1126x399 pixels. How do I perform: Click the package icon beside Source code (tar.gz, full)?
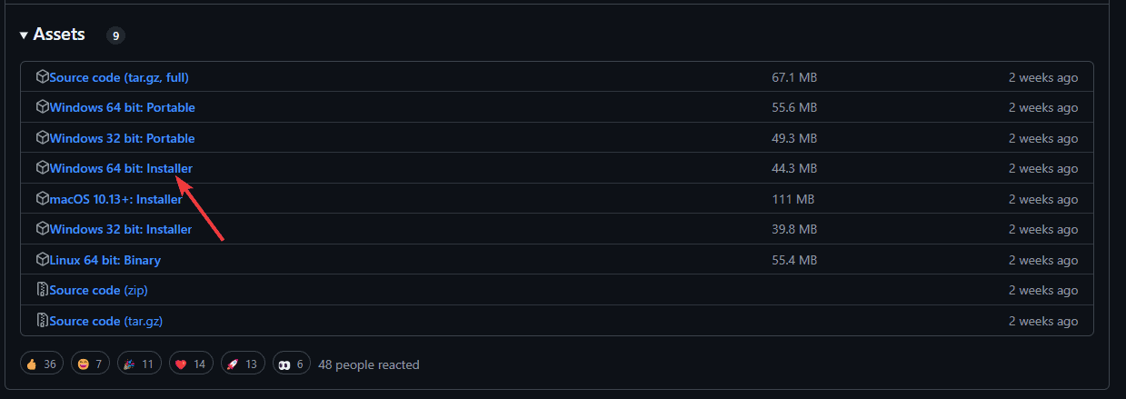click(x=42, y=77)
